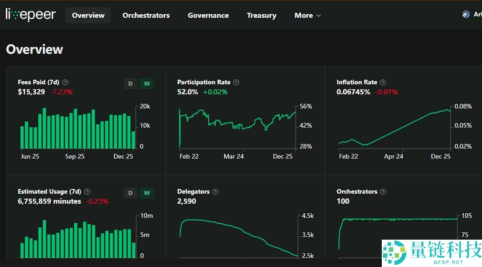Click Participation Rate info icon
This screenshot has width=482, height=267.
click(x=236, y=82)
